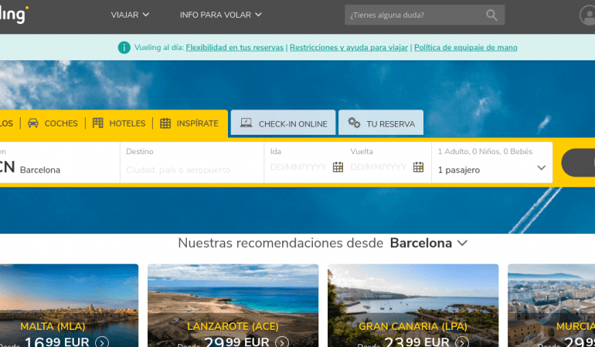Image resolution: width=595 pixels, height=347 pixels.
Task: Click the search magnifier icon
Action: tap(491, 15)
